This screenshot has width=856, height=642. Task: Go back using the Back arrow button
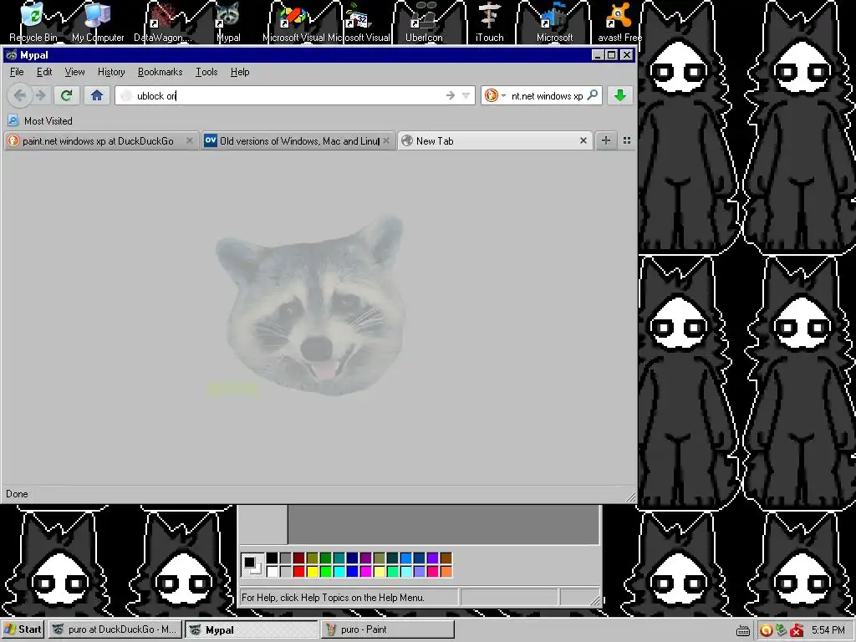point(20,95)
